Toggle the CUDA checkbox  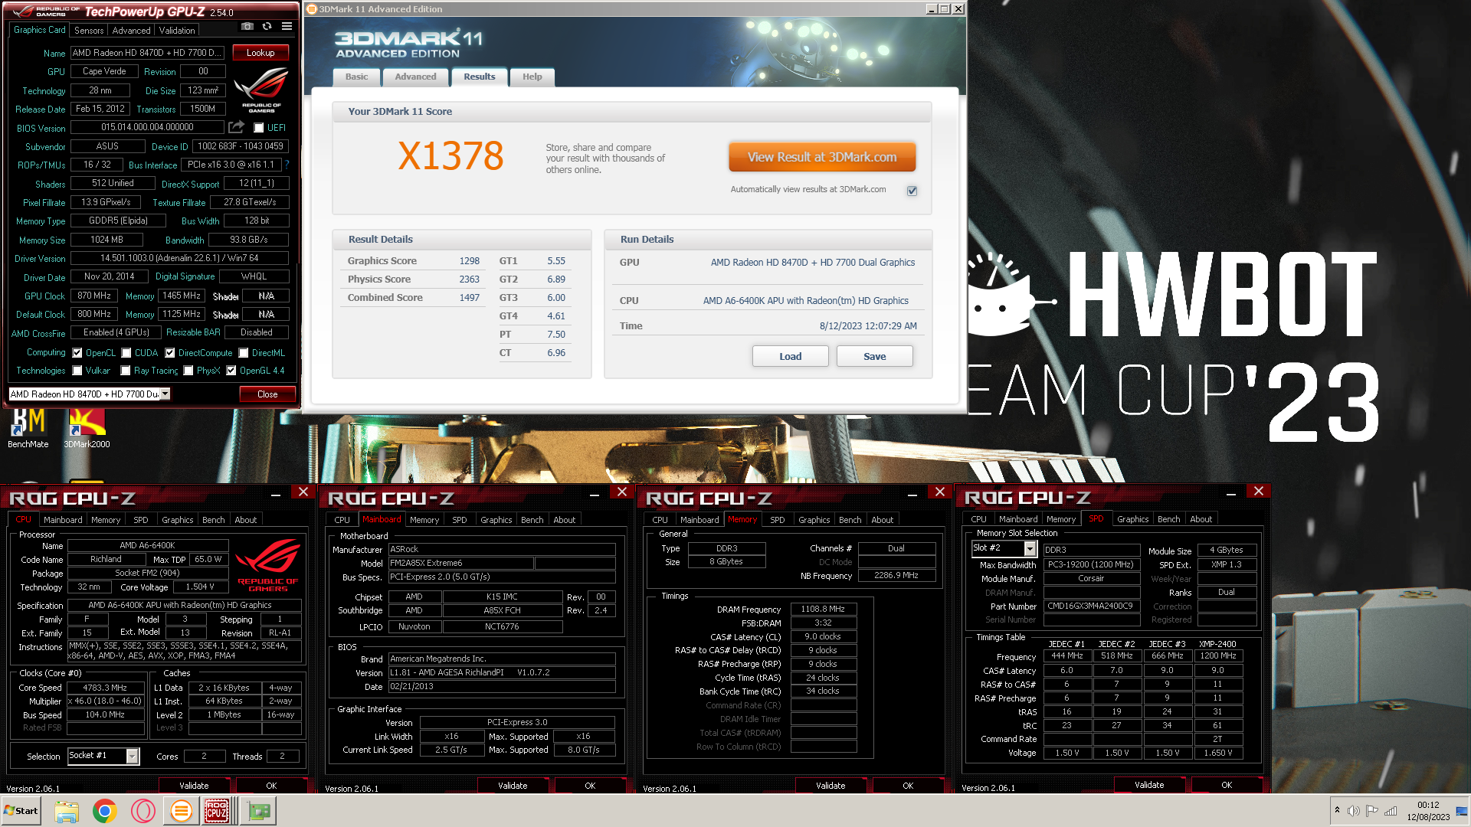(x=126, y=353)
